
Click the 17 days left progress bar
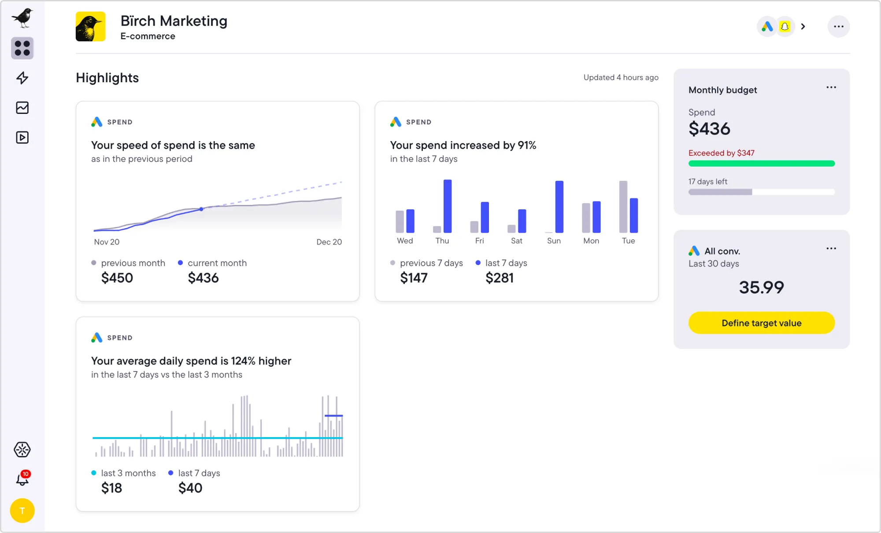[761, 192]
